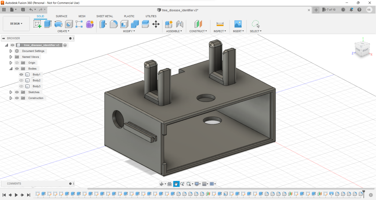
Task: Select the Move/Copy arrows tool
Action: pyautogui.click(x=156, y=24)
